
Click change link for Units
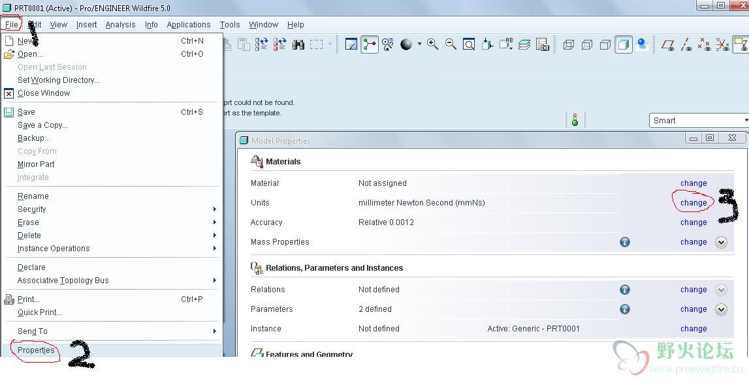coord(693,203)
